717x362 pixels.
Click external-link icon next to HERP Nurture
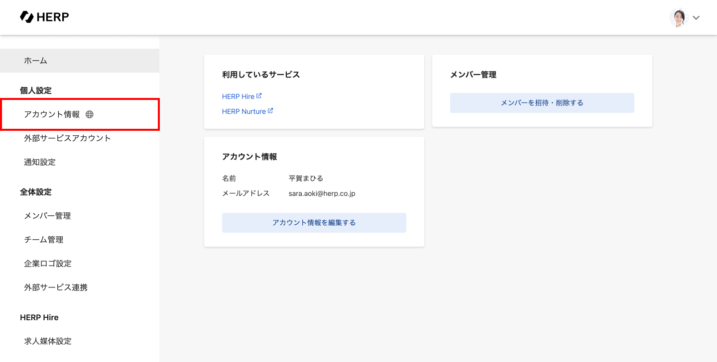[x=270, y=111]
